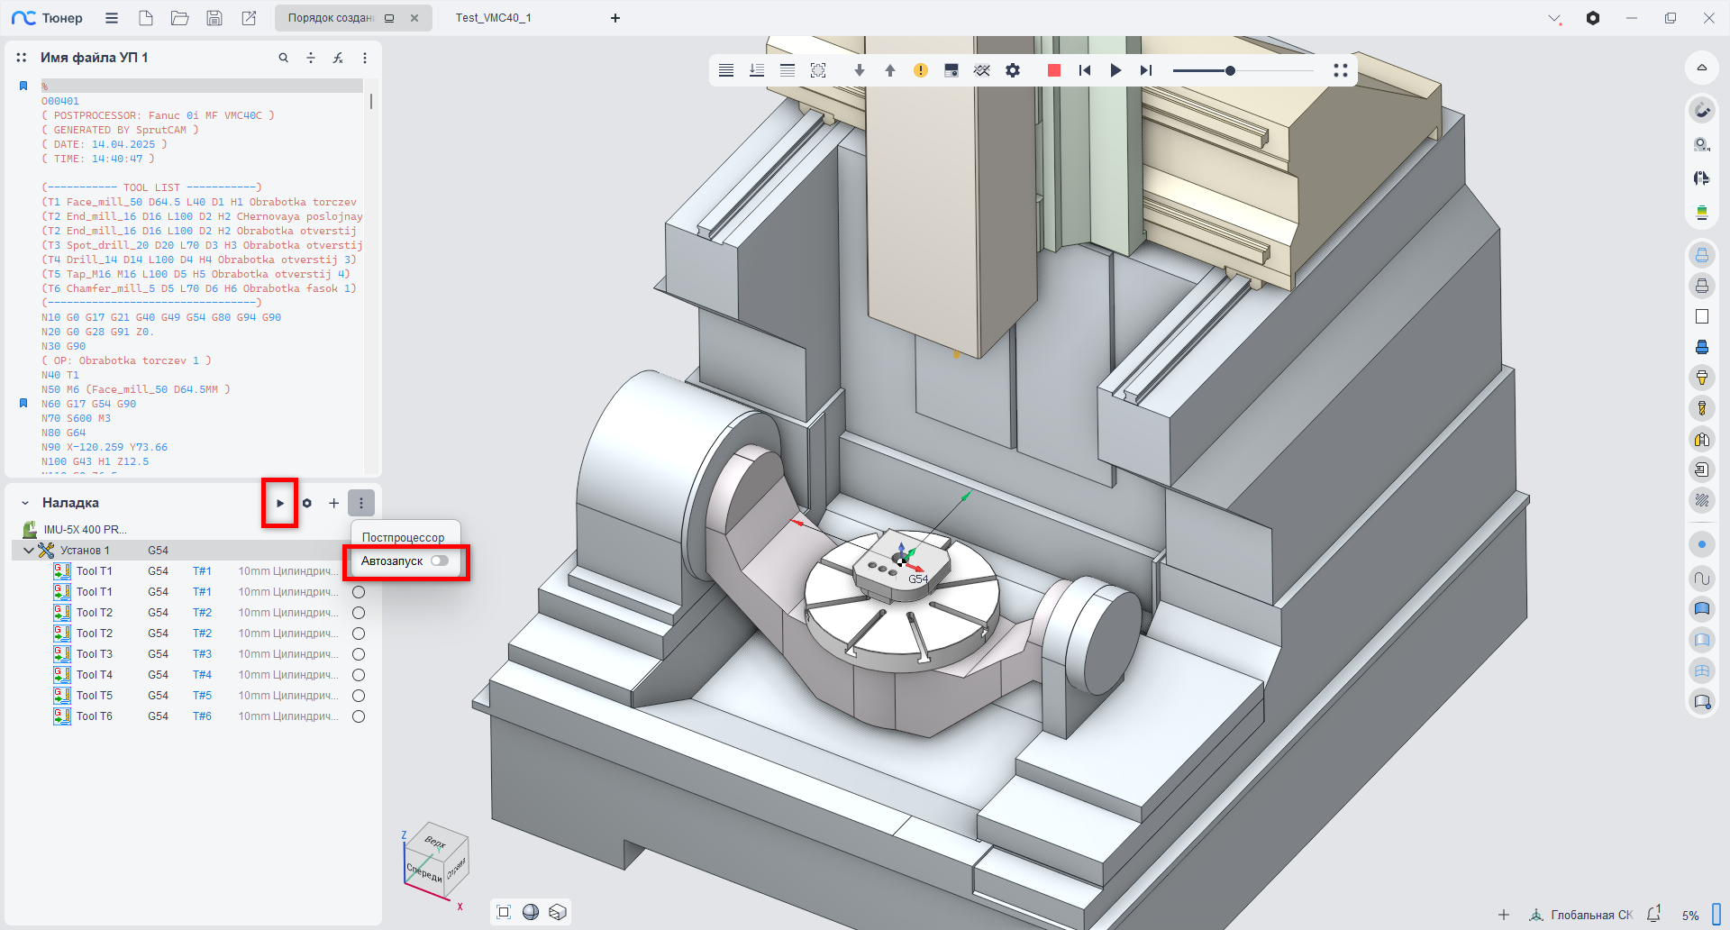1730x930 pixels.
Task: Switch to the Test_VMC40_1 tab
Action: click(x=493, y=18)
